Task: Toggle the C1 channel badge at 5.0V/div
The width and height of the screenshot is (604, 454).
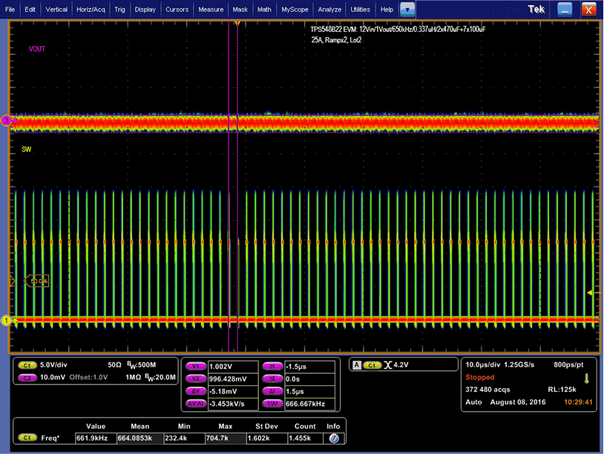Action: [x=27, y=364]
